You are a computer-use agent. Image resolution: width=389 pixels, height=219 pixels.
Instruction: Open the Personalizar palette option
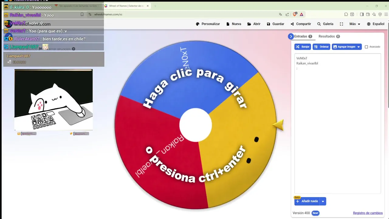[x=208, y=24]
